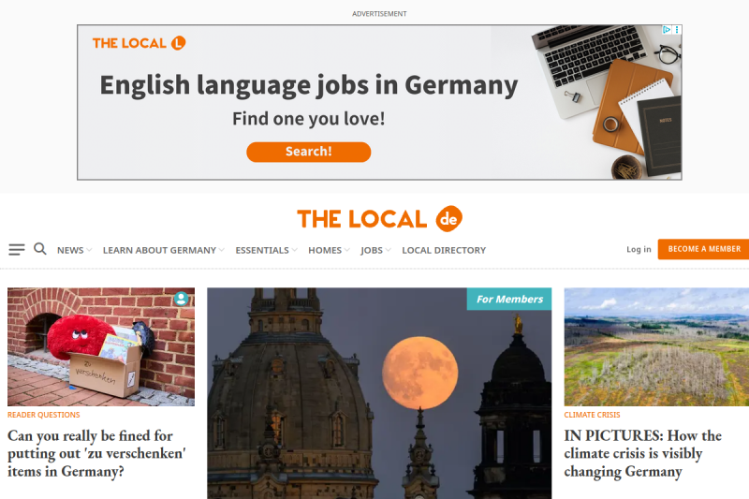Click the Become a Member button

(x=703, y=249)
